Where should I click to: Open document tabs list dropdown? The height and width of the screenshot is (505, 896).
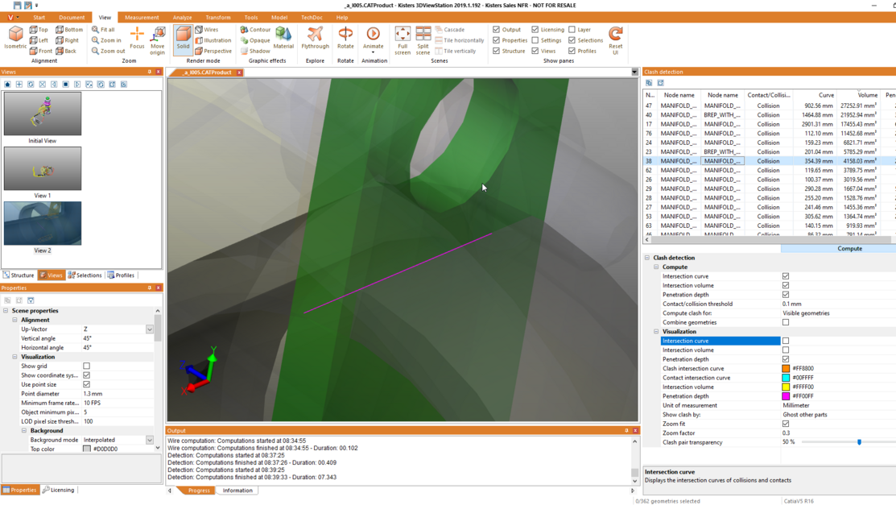pyautogui.click(x=634, y=72)
